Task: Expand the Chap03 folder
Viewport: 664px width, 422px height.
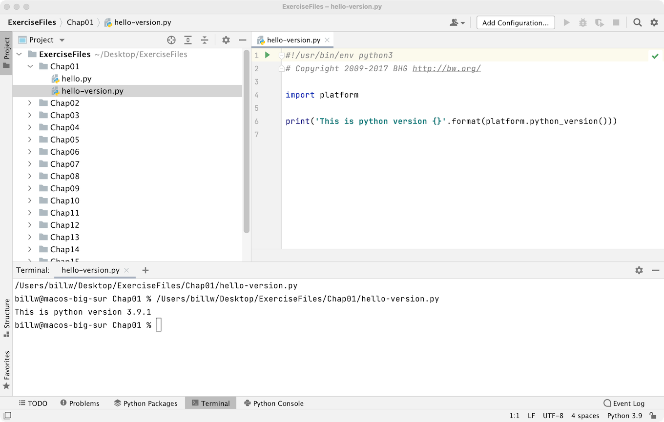Action: (x=30, y=115)
